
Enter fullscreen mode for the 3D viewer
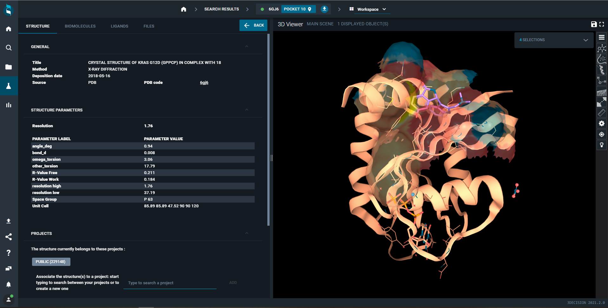(x=602, y=24)
